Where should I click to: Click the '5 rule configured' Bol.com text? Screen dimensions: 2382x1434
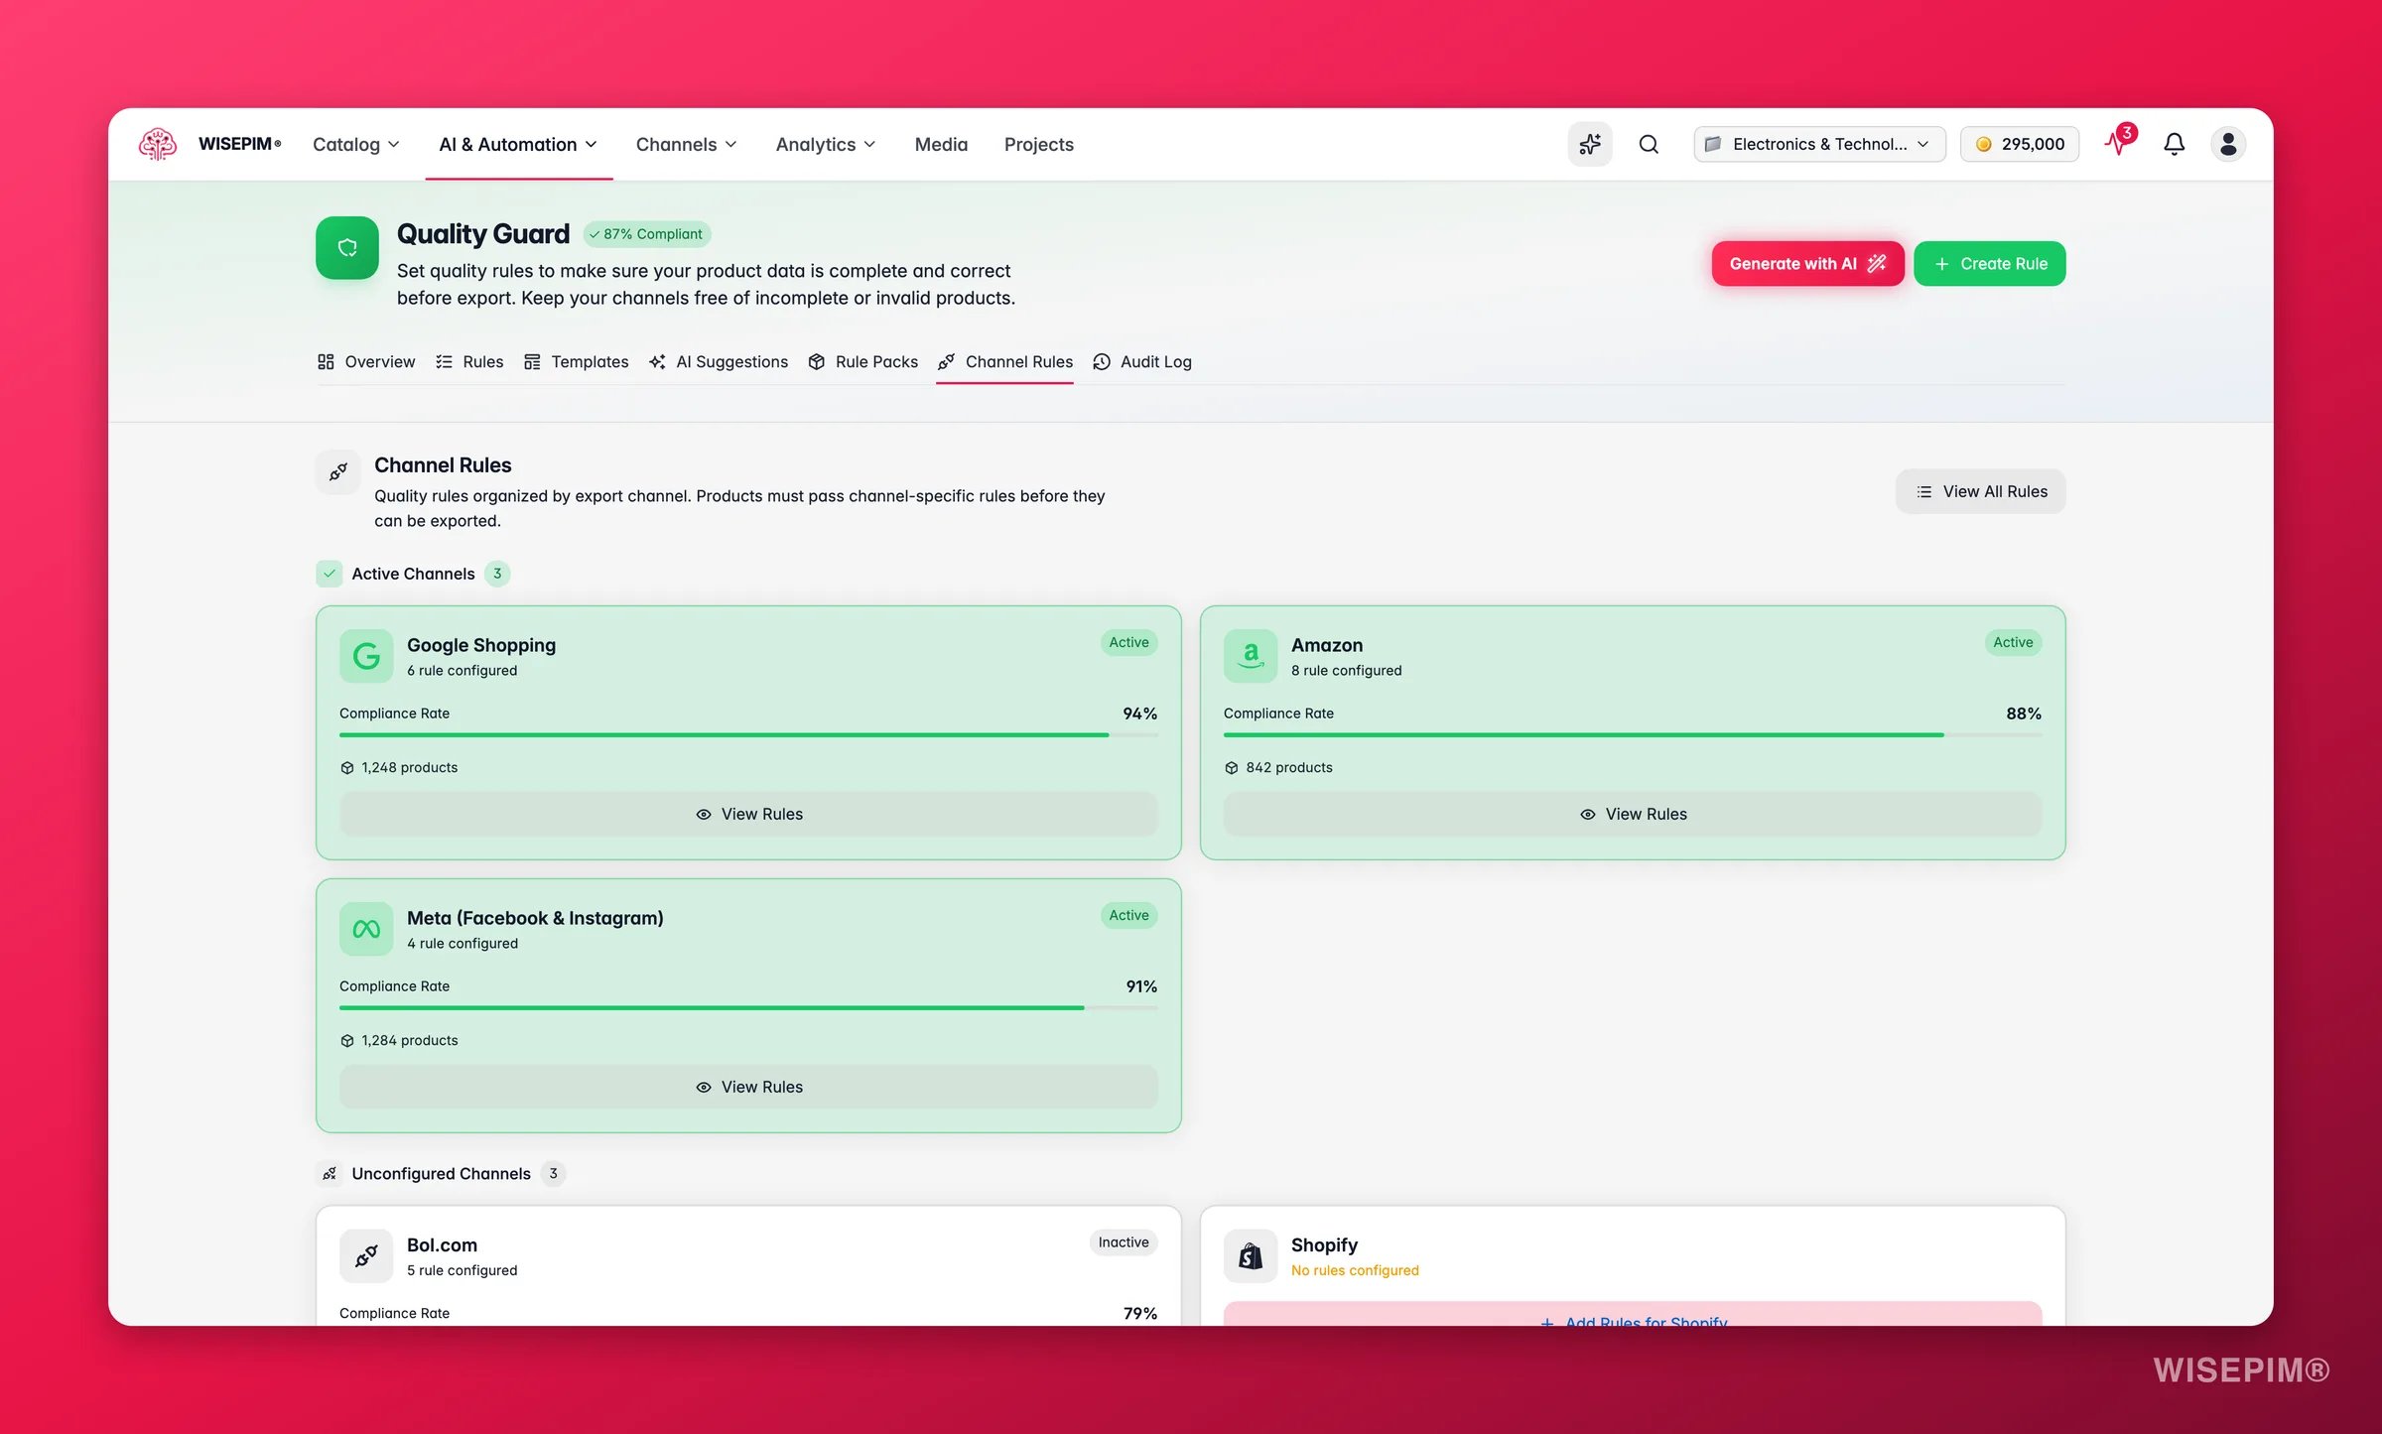tap(463, 1271)
